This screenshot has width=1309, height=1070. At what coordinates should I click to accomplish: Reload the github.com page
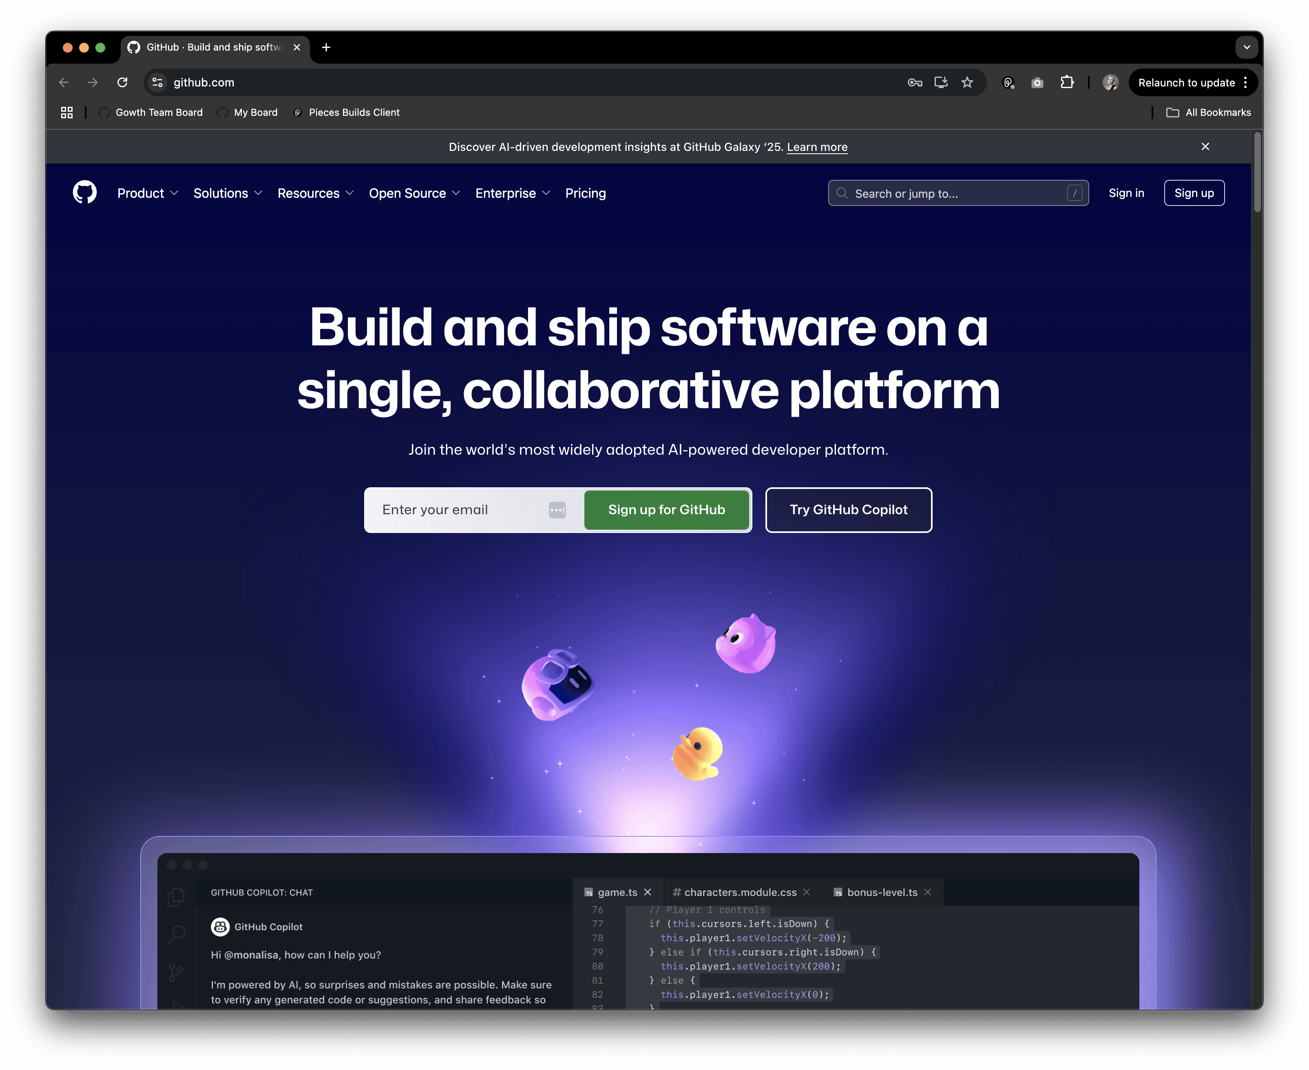123,83
